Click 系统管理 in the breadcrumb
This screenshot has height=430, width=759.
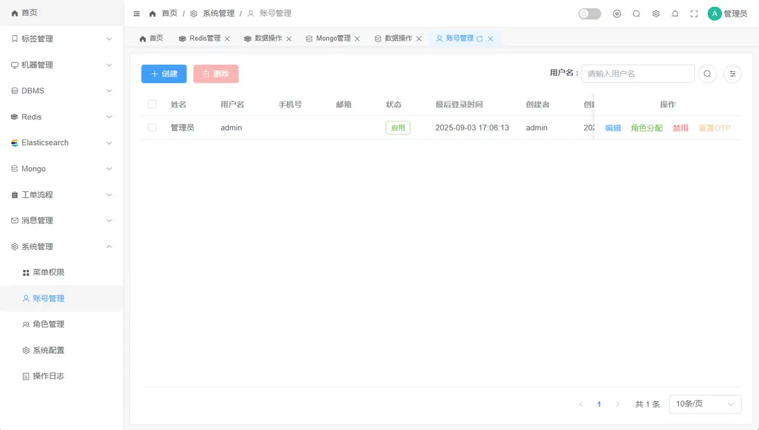pyautogui.click(x=218, y=14)
